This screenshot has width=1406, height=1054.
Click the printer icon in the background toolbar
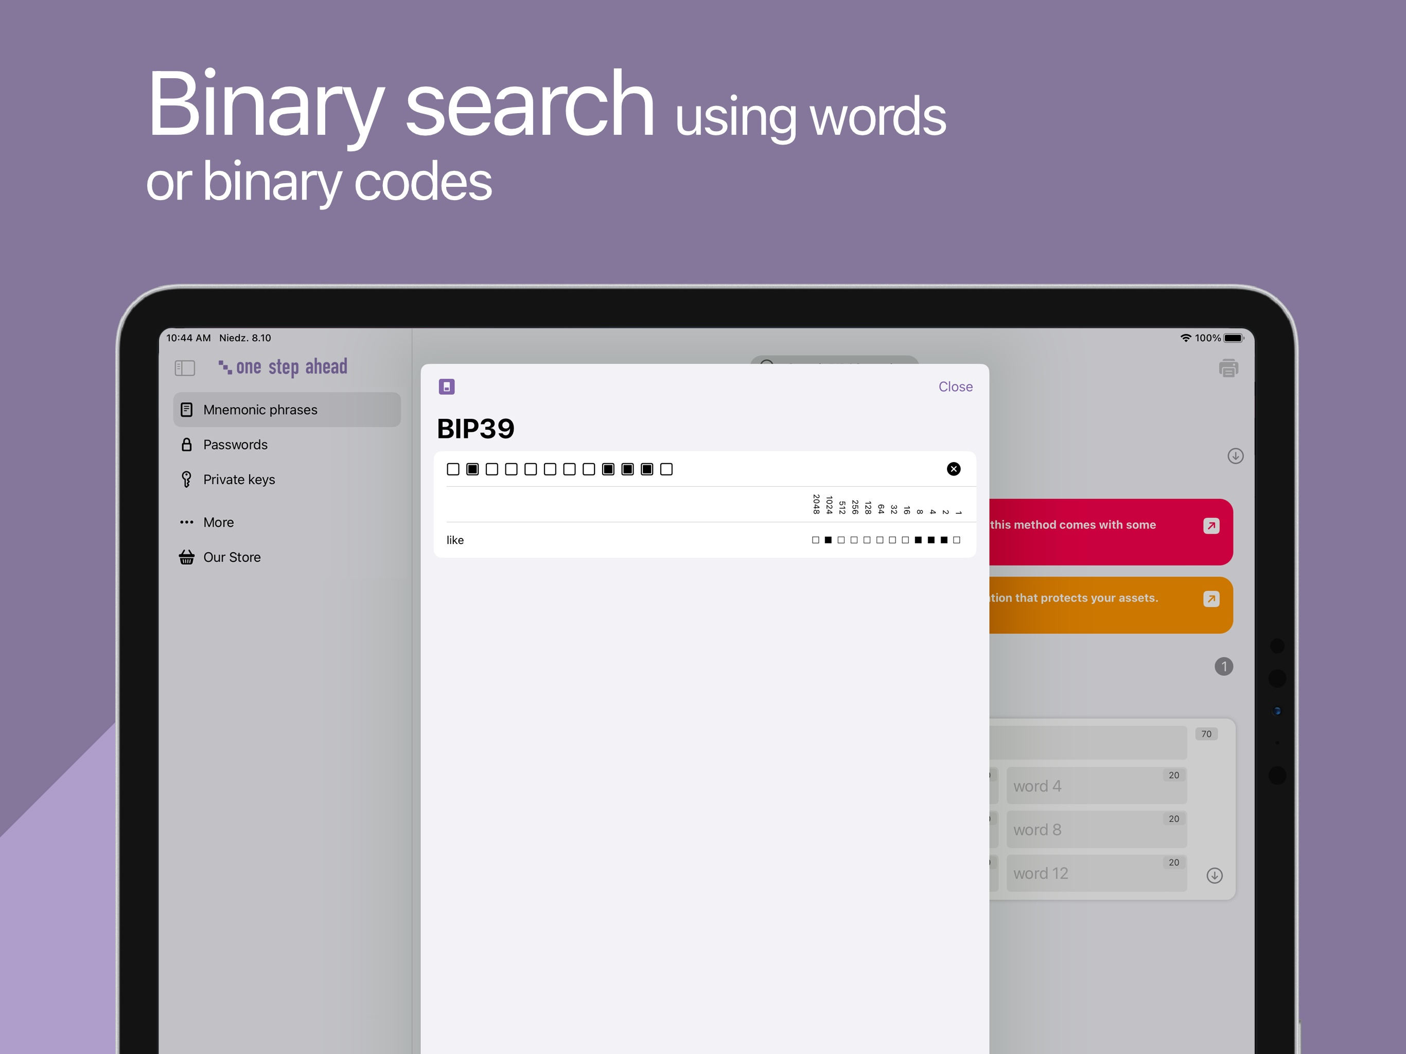pyautogui.click(x=1228, y=368)
